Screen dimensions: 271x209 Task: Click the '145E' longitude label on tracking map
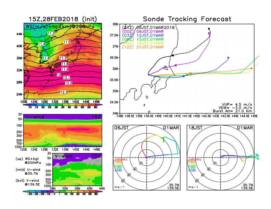[254, 116]
